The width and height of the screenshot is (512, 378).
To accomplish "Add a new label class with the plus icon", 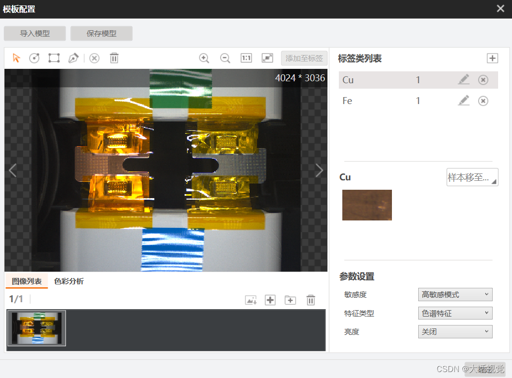I will point(492,58).
